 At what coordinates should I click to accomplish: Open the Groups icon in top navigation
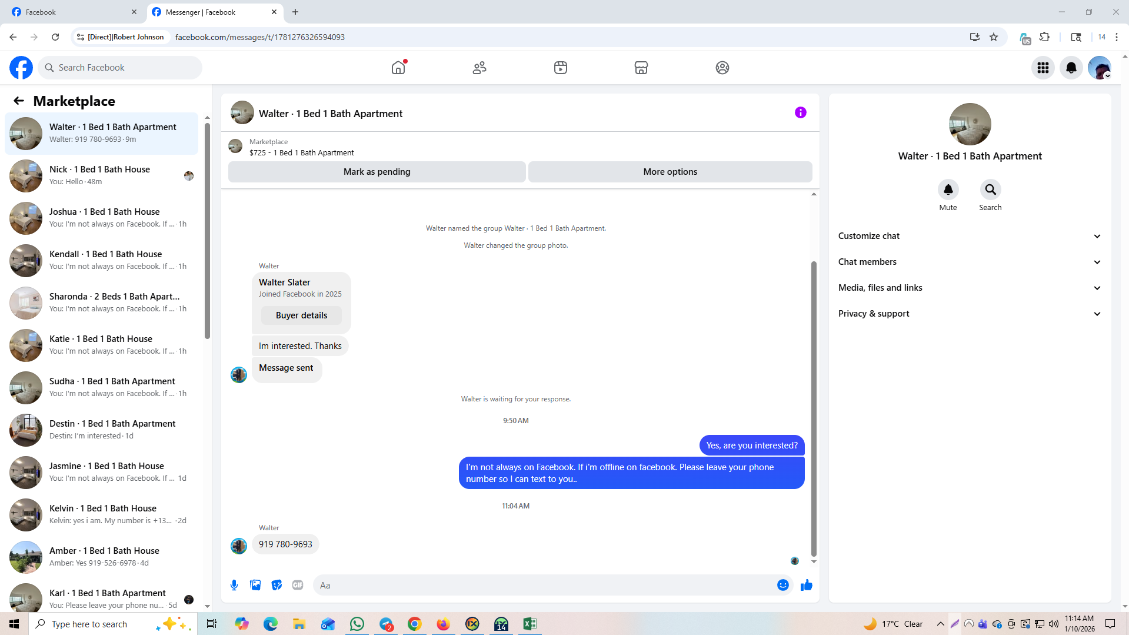pos(722,68)
